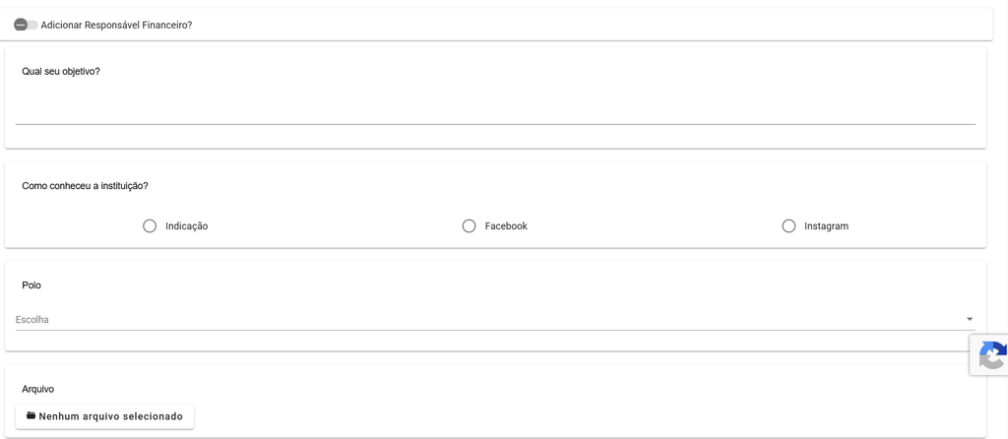1008x439 pixels.
Task: Click the 'Polo' field label
Action: coord(31,284)
